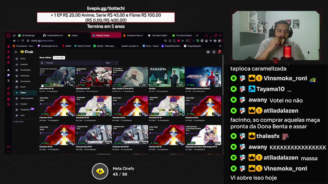
Task: Toggle Público badge on Fate/Zero EP 03
Action: click(x=191, y=114)
